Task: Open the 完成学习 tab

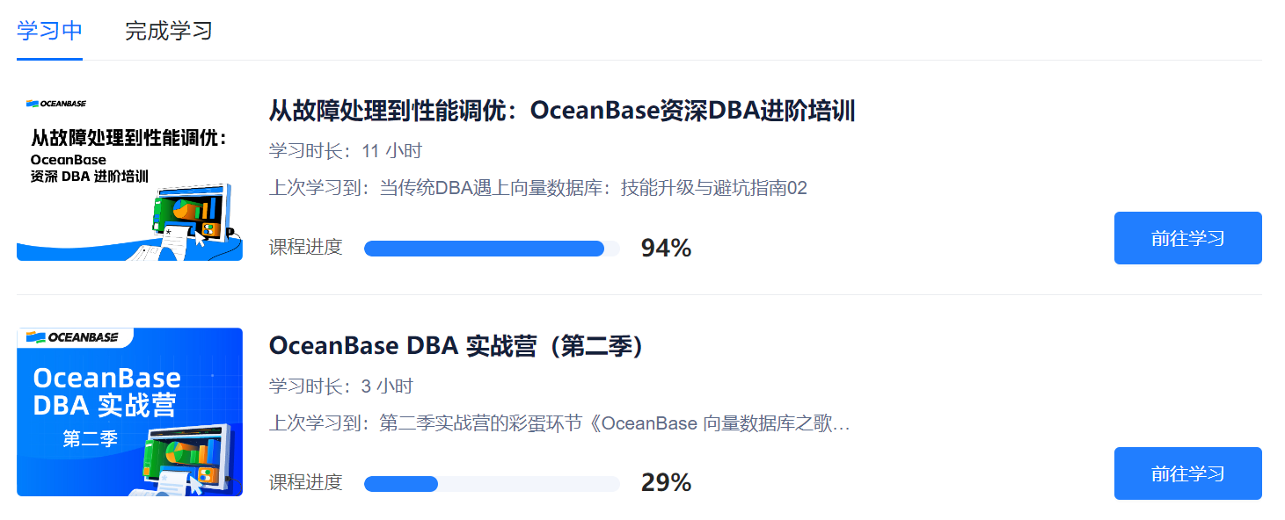Action: (x=169, y=31)
